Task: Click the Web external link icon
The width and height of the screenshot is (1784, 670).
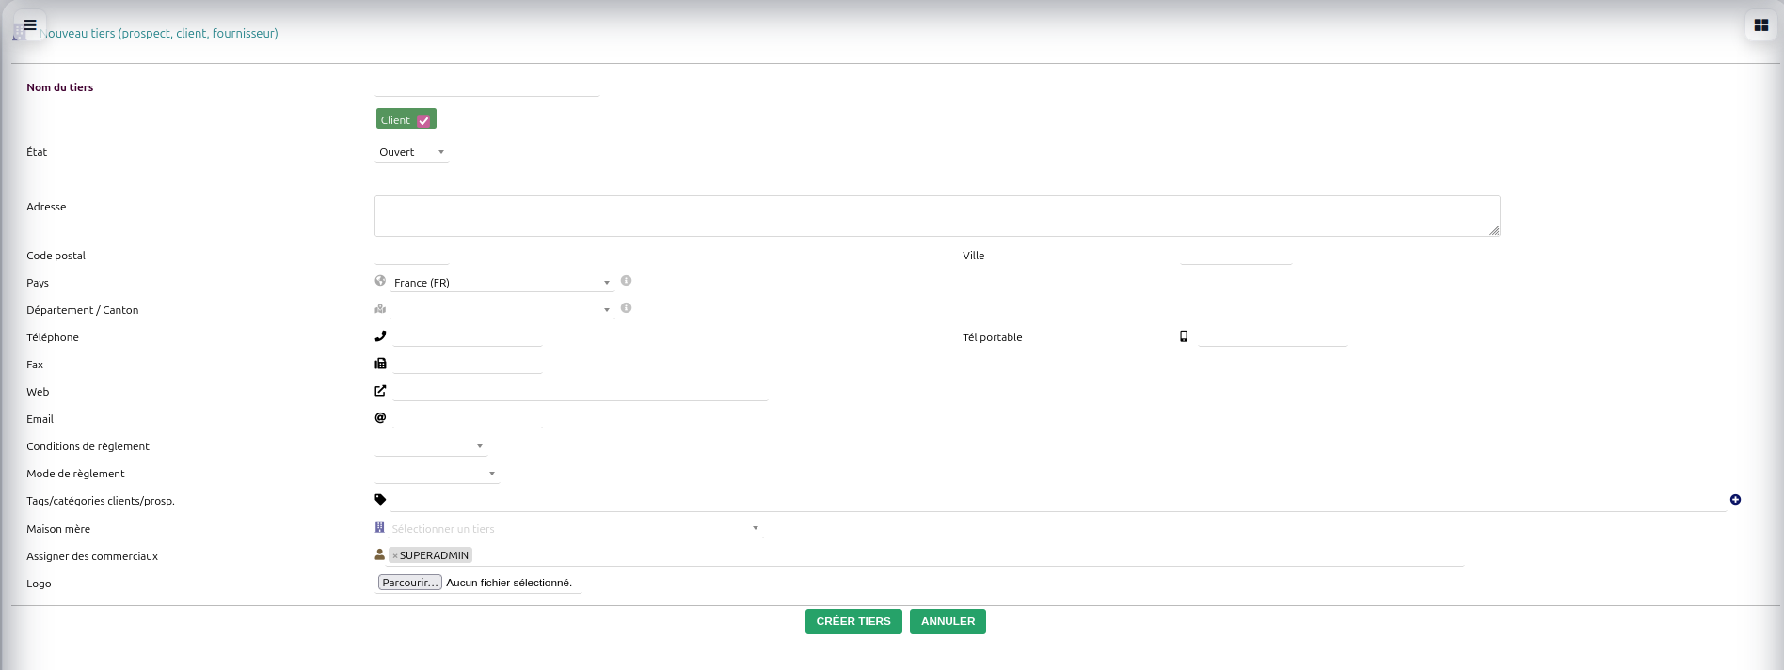Action: click(x=380, y=390)
